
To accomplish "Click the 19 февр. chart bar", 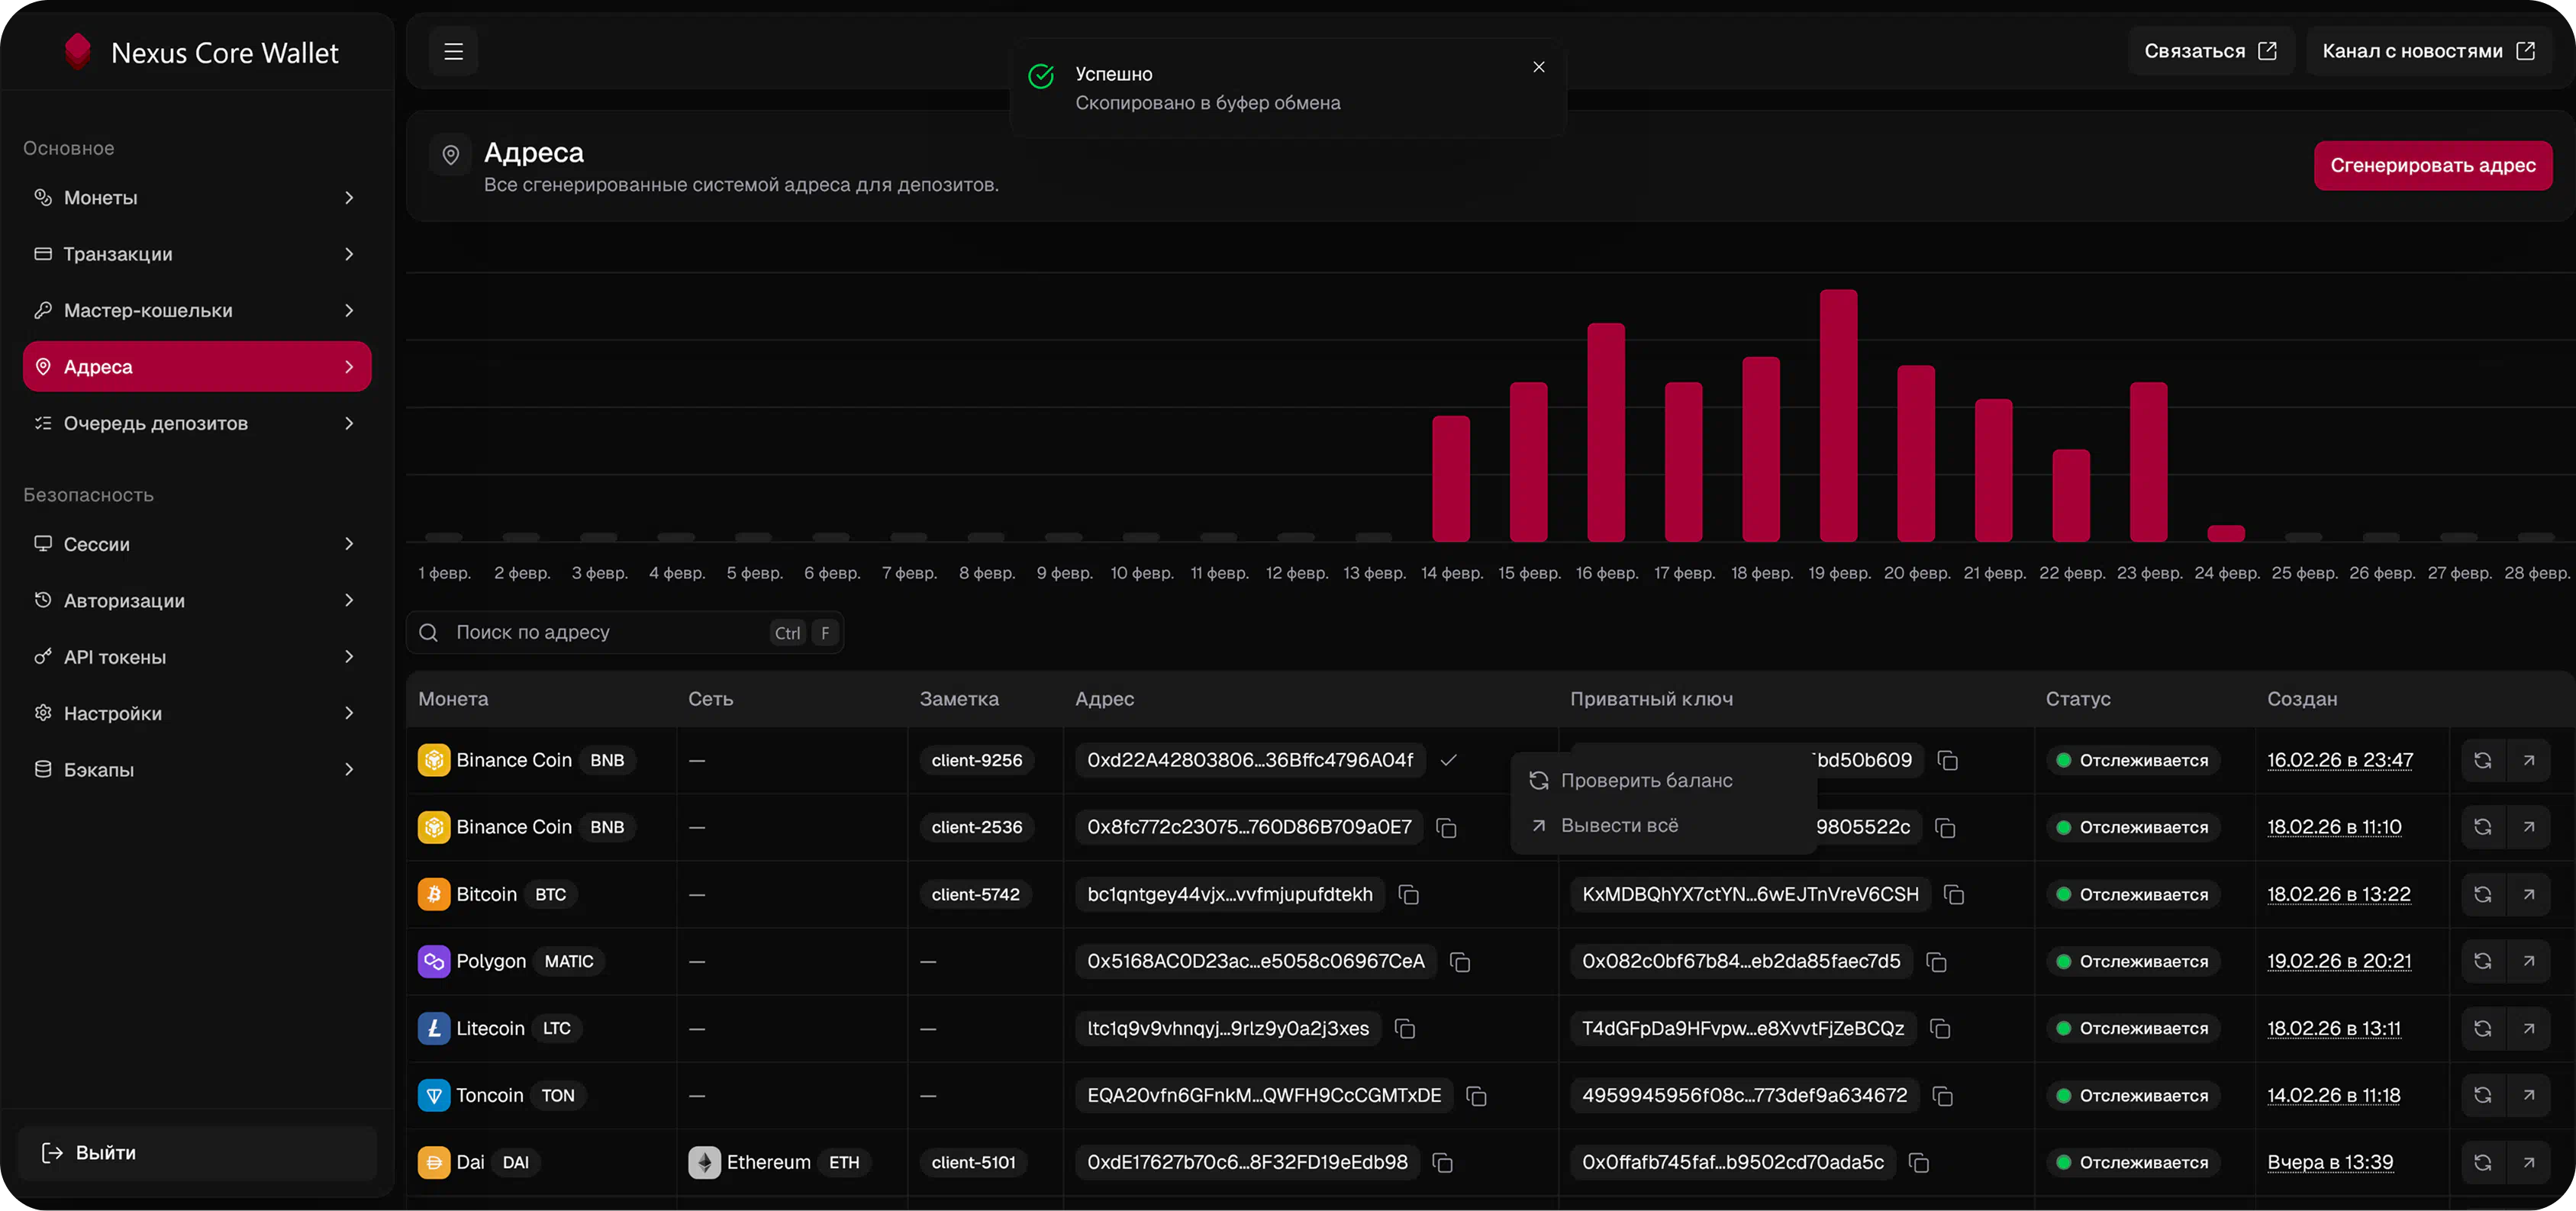I will (x=1838, y=416).
